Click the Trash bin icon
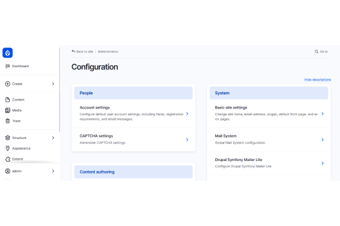This screenshot has height=226, width=340. [7, 121]
